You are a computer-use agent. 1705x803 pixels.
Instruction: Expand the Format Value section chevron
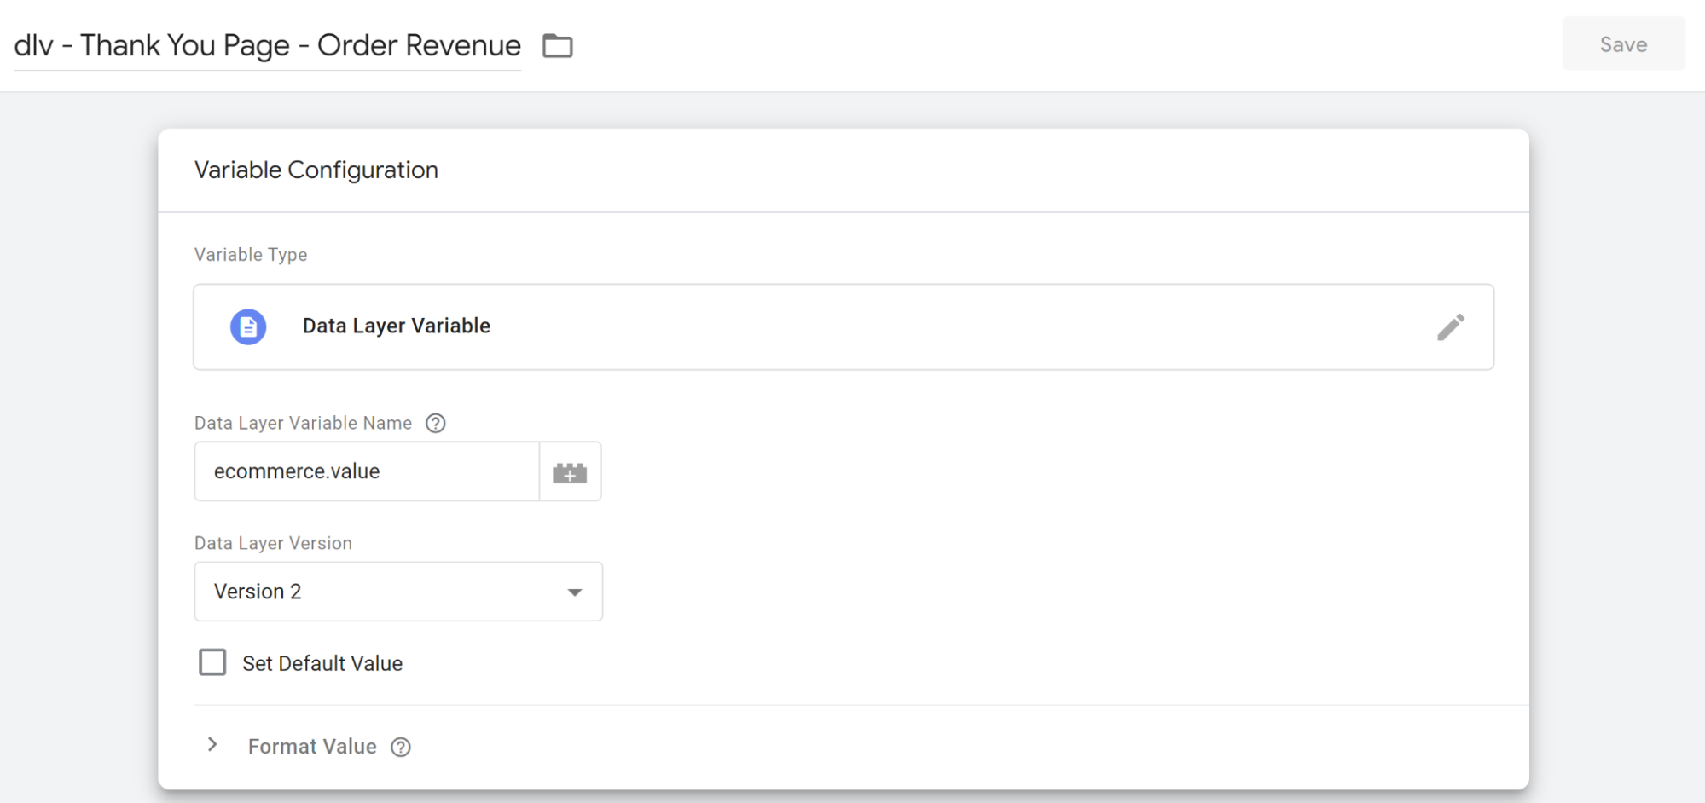(x=212, y=745)
